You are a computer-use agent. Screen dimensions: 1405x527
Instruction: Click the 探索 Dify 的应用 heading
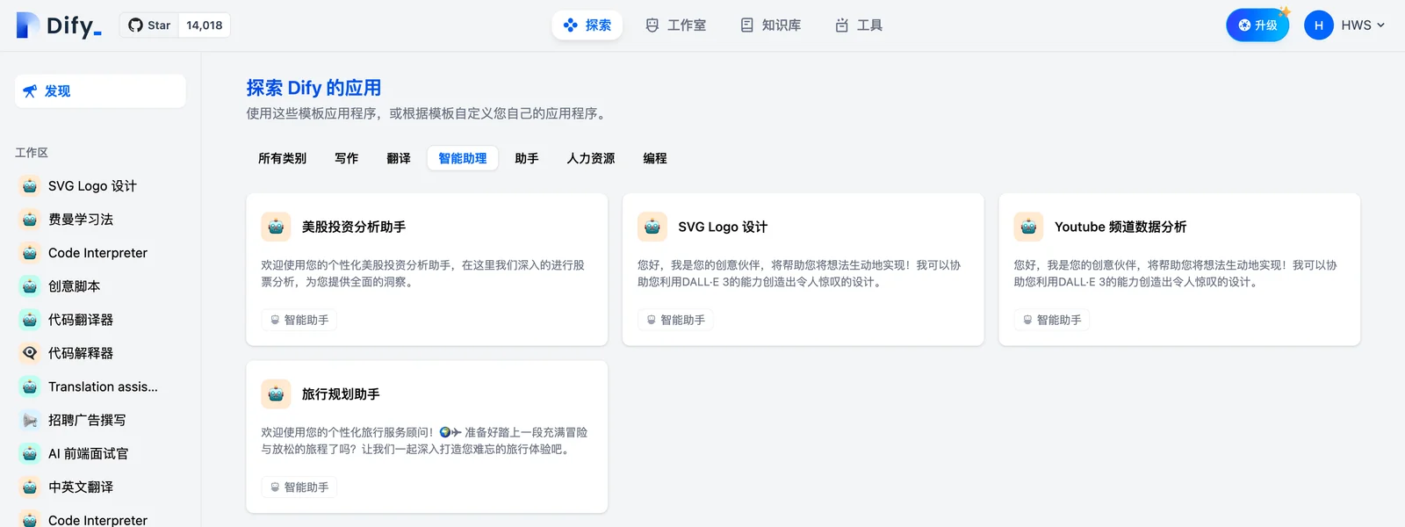pos(313,88)
